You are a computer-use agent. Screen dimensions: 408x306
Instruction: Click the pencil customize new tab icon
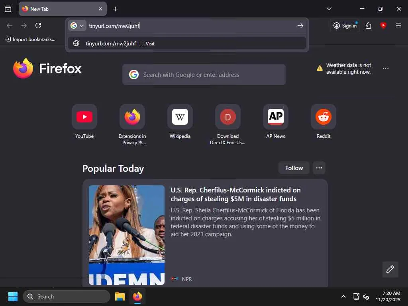tap(390, 269)
